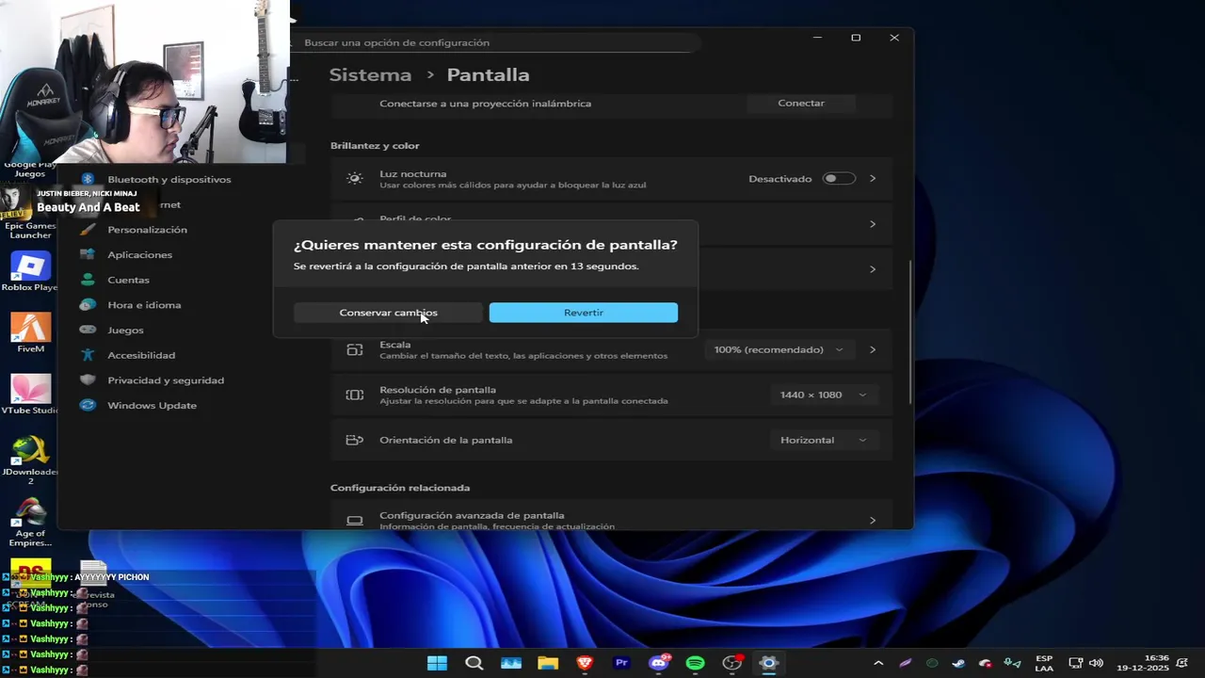The height and width of the screenshot is (678, 1205).
Task: Open Configuración avanzada de pantalla chevron
Action: (x=873, y=520)
